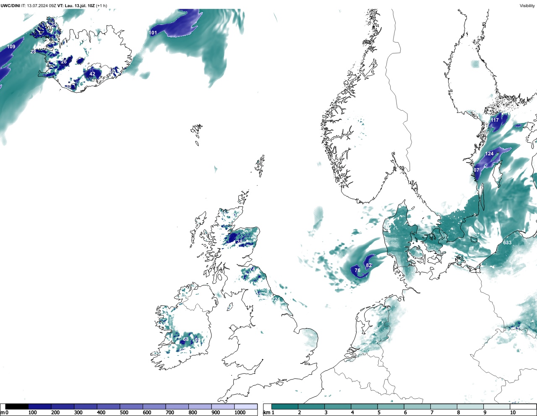Click the 9–10 km palest teal swatch
This screenshot has width=537, height=416.
tap(497, 407)
